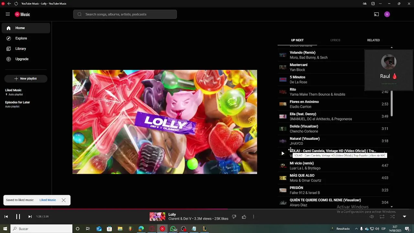The width and height of the screenshot is (414, 233).
Task: Create a New playlist
Action: coord(26,79)
